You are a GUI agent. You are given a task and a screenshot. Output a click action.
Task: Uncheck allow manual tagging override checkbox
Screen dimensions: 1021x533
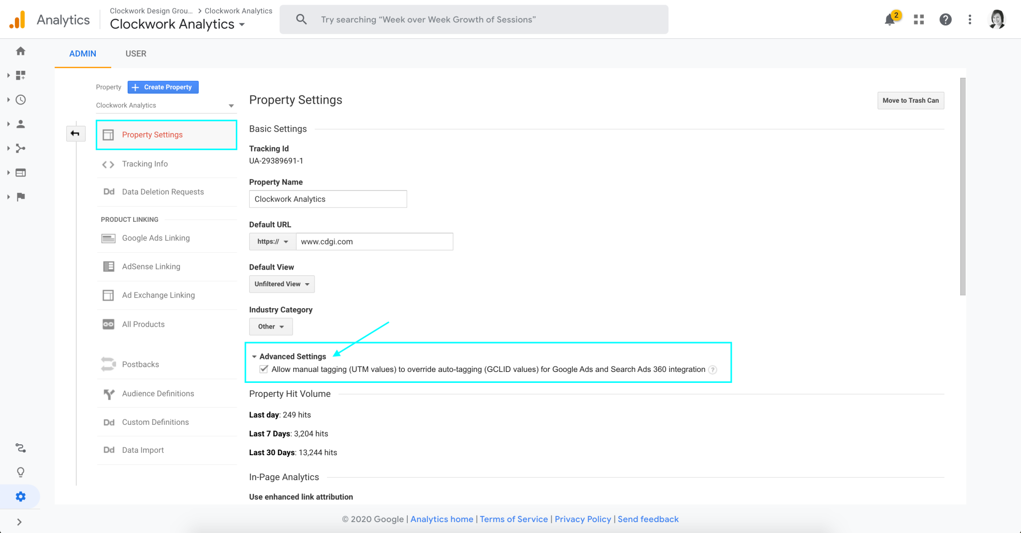pos(263,369)
